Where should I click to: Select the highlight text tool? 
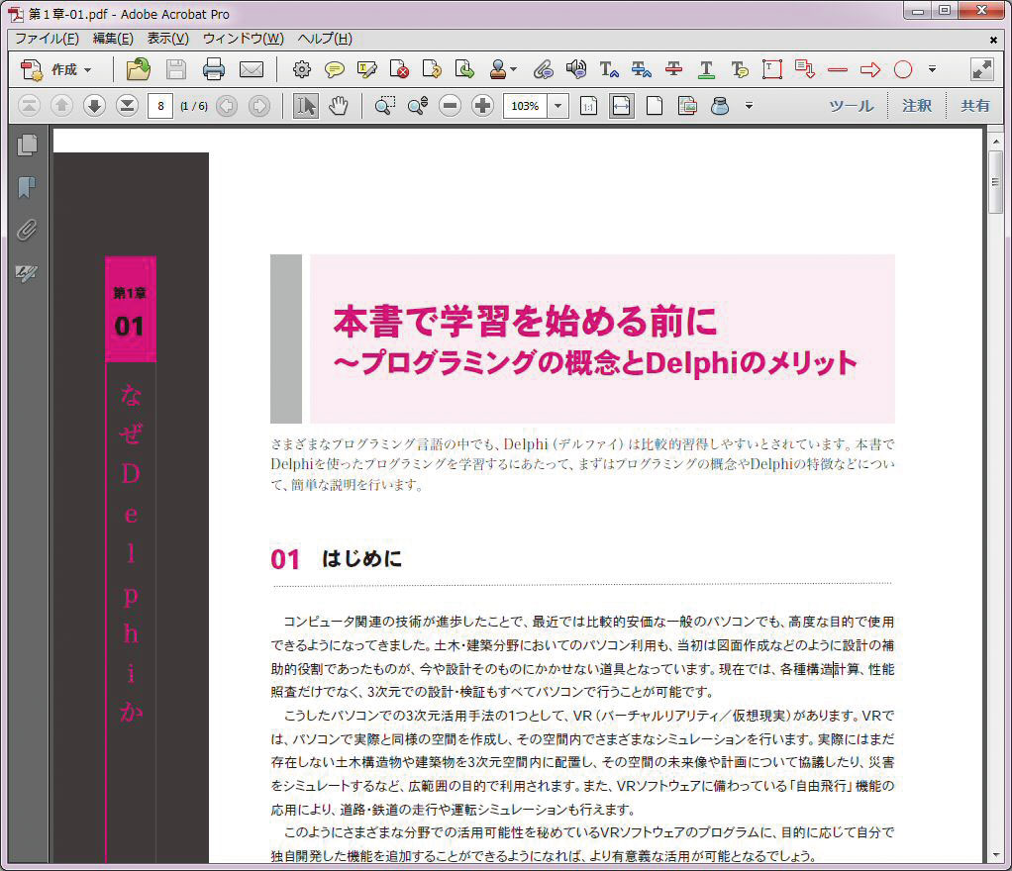[x=366, y=69]
